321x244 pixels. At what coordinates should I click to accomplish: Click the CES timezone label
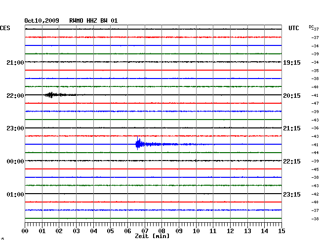[5, 28]
